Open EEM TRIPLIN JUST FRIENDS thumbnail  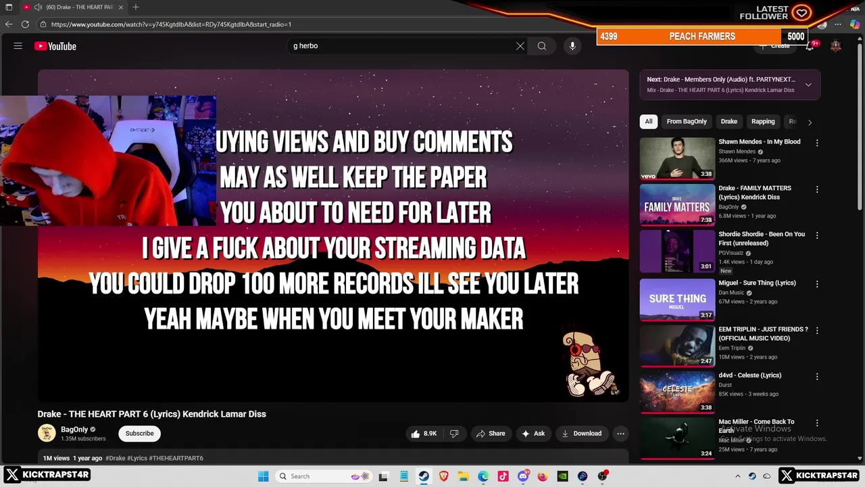677,346
